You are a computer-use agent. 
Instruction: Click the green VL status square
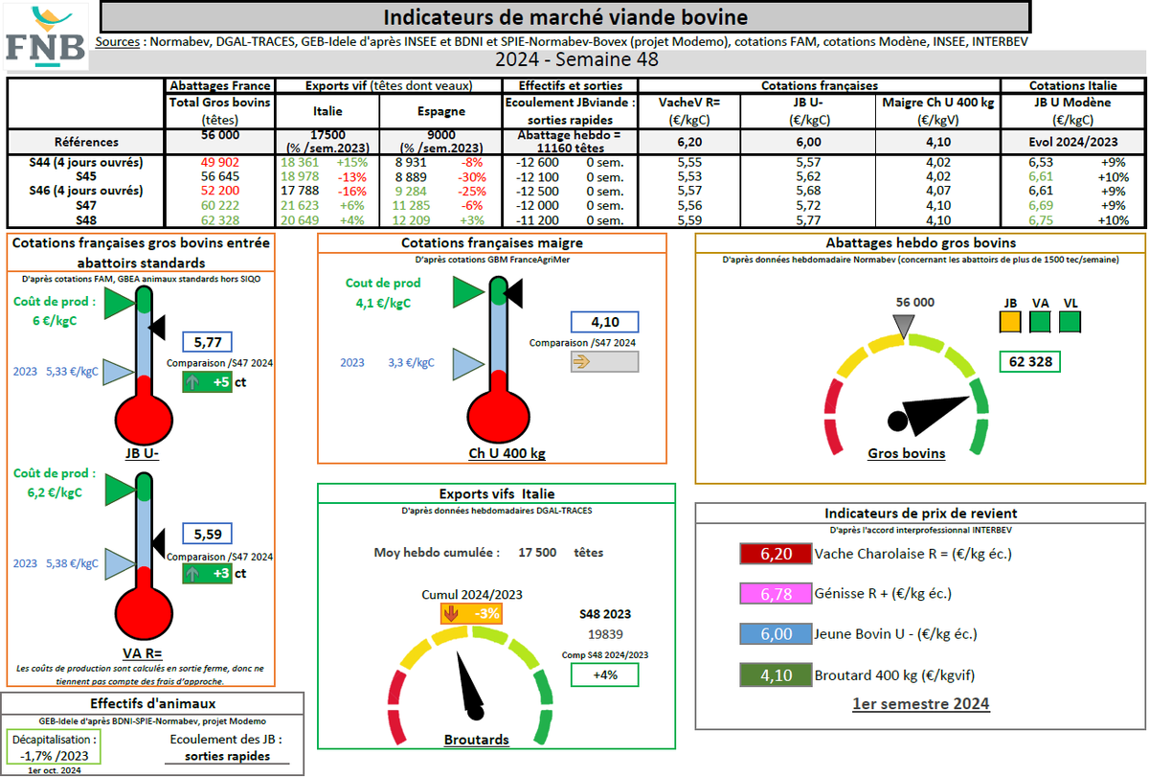1070,322
